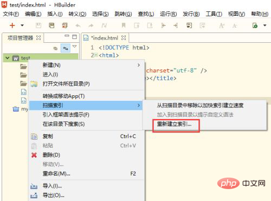Choose 删除(D) in context menu
The image size is (271, 201).
[x=87, y=155]
